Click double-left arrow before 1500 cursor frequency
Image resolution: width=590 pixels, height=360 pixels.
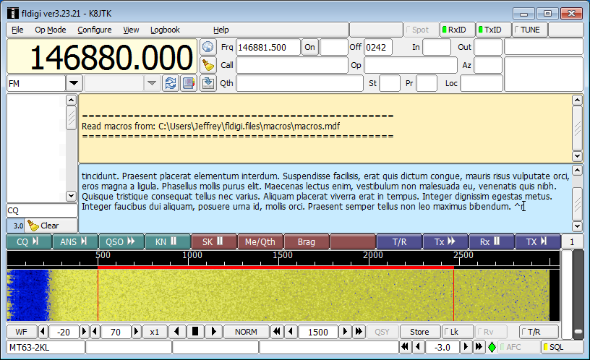pyautogui.click(x=278, y=332)
